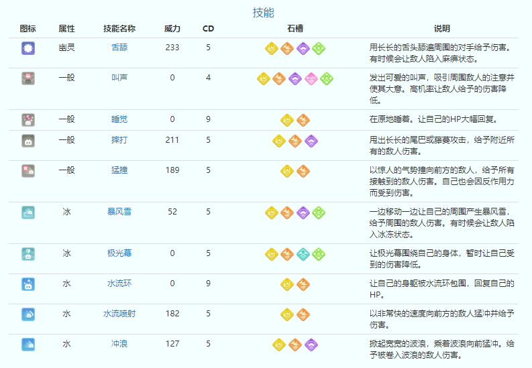Click the 技能名称 column header
The width and height of the screenshot is (532, 368).
pyautogui.click(x=119, y=29)
